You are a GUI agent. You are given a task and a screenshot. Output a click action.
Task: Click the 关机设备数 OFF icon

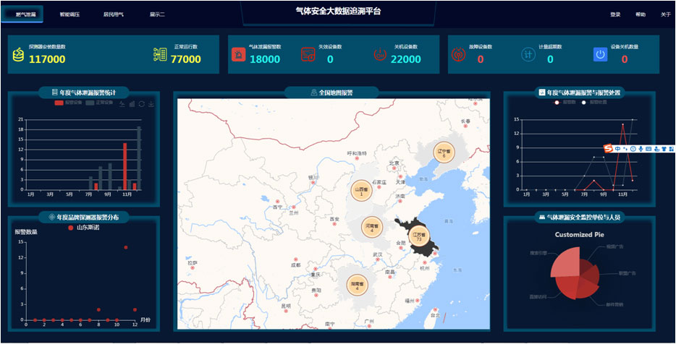(380, 55)
